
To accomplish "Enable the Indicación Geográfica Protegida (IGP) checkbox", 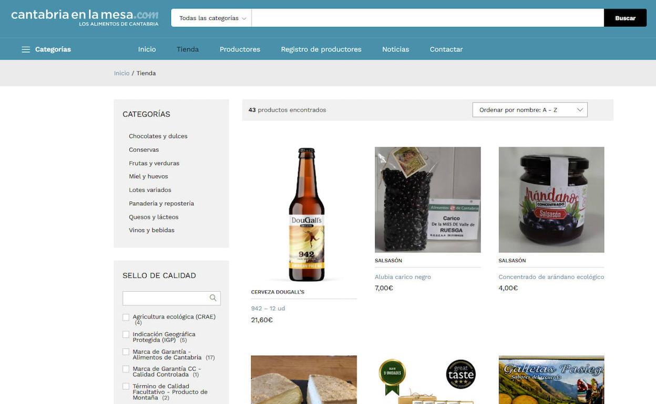I will tap(126, 335).
